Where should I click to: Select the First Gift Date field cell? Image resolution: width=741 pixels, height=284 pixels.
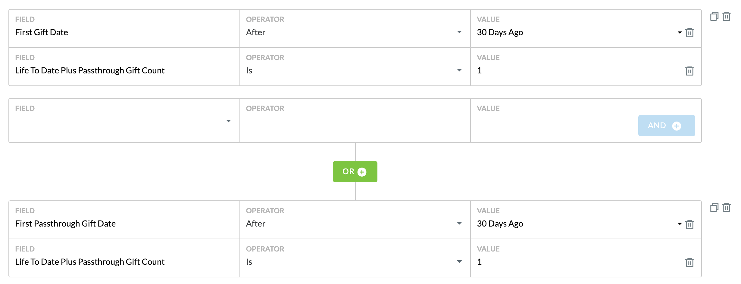124,28
